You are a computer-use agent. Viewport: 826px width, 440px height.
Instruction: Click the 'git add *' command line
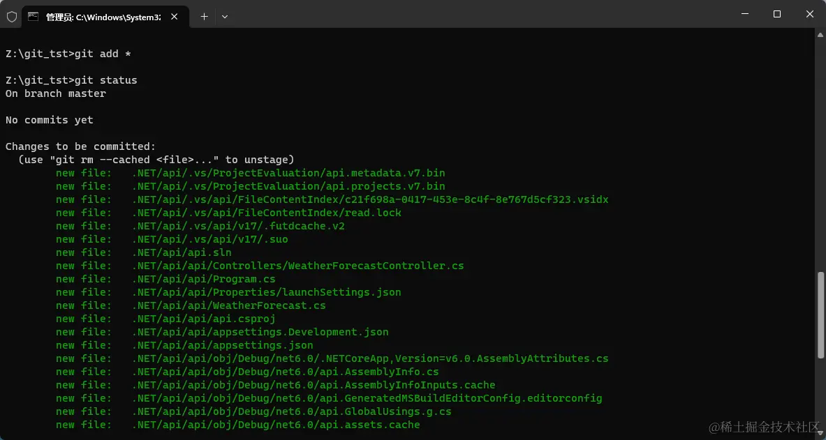click(68, 54)
